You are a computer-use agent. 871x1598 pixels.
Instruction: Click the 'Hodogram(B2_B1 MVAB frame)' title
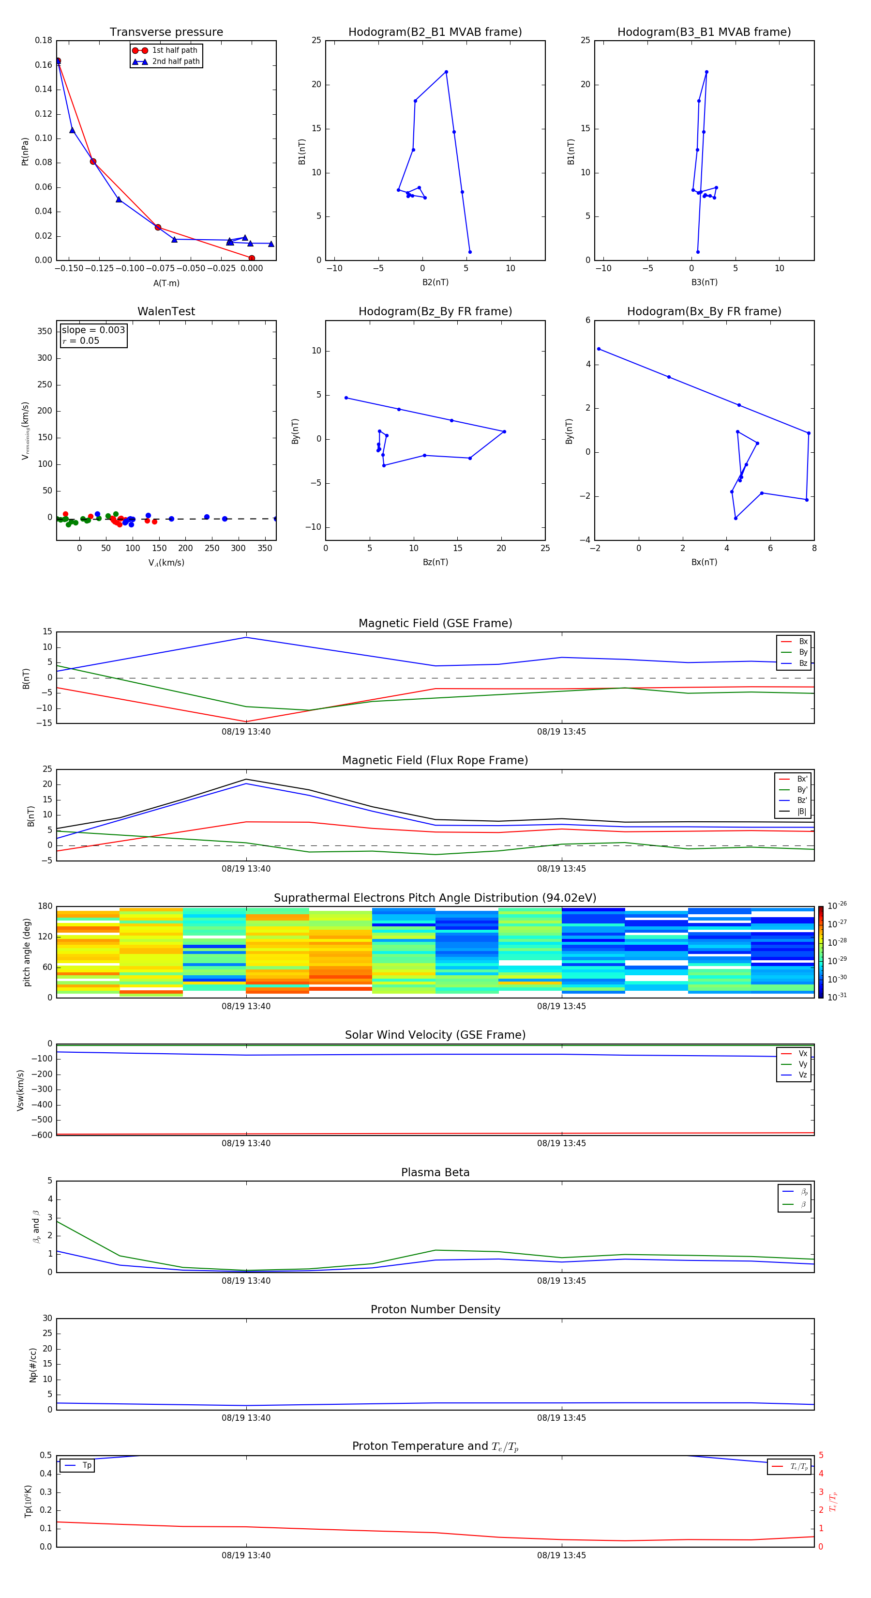(435, 32)
